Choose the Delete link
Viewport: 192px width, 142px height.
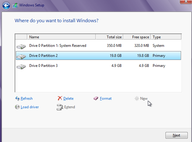pyautogui.click(x=69, y=99)
